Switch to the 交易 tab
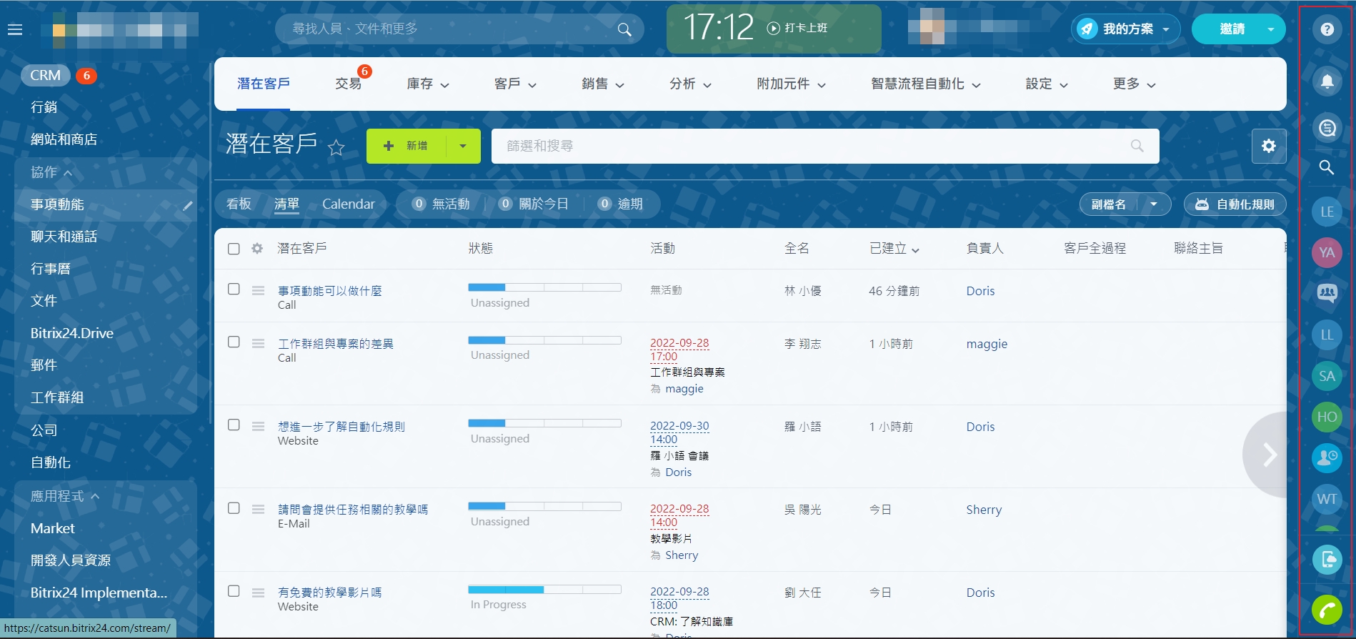The image size is (1356, 639). [x=348, y=84]
